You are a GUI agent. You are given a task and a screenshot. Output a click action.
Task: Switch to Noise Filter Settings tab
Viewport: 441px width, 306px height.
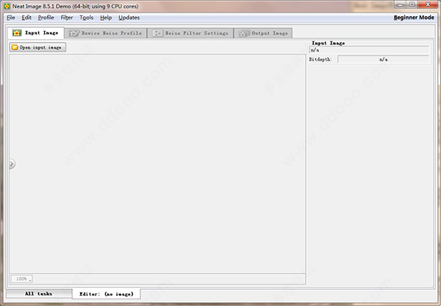coord(190,33)
